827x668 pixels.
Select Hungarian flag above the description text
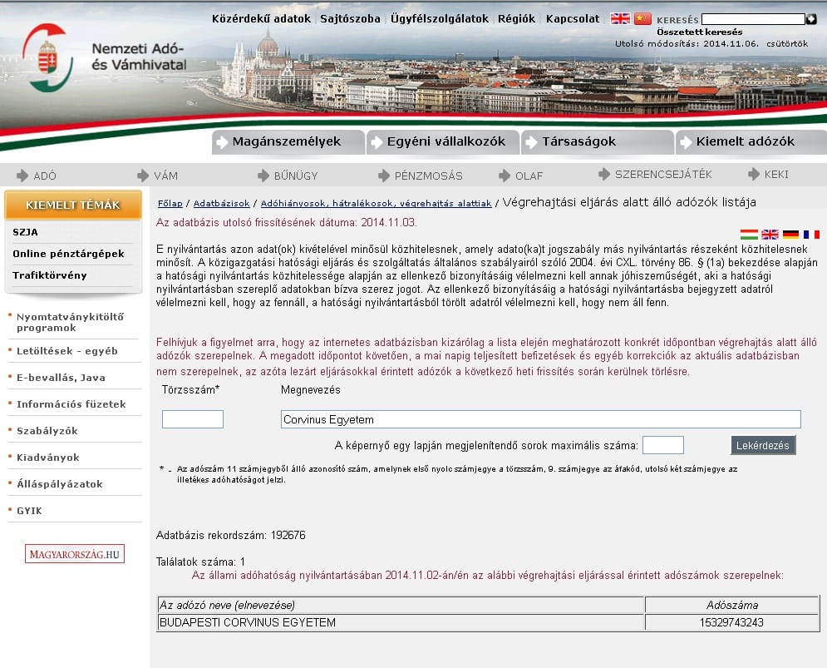(x=749, y=234)
